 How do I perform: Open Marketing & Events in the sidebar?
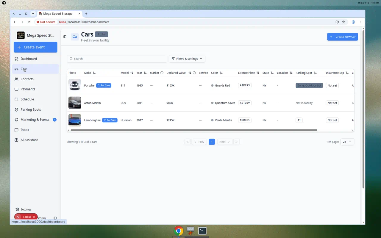(x=35, y=120)
